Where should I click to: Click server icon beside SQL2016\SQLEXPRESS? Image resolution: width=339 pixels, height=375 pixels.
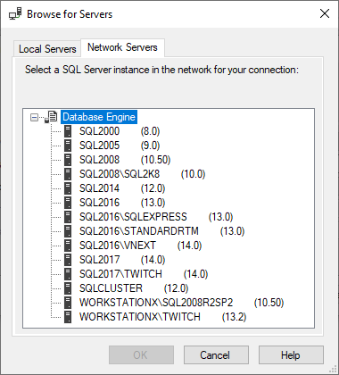[68, 217]
